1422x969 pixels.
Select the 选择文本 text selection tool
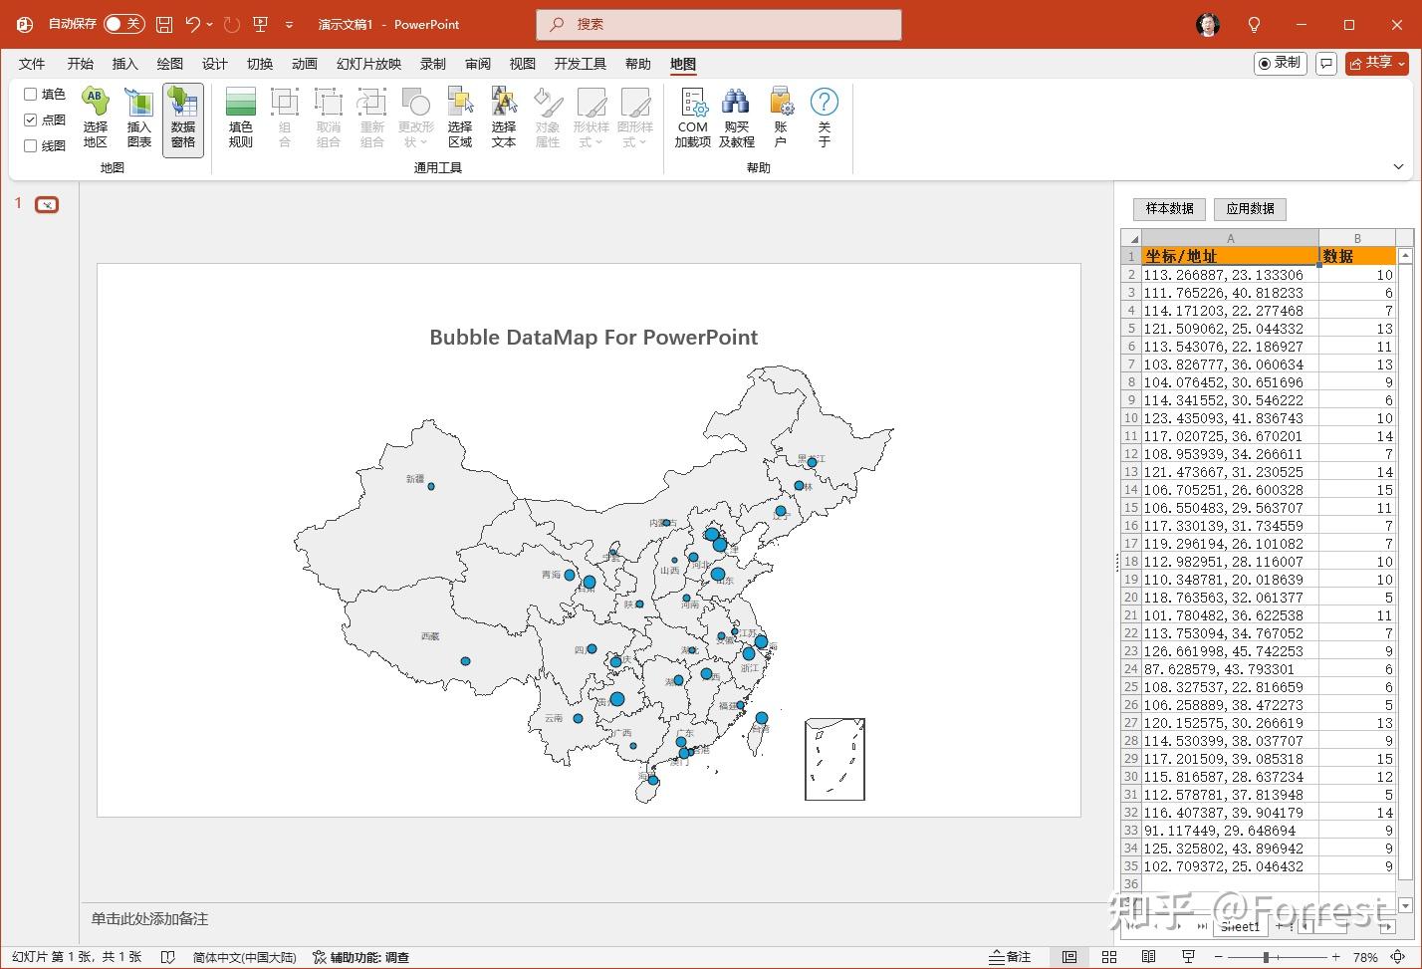click(x=504, y=118)
